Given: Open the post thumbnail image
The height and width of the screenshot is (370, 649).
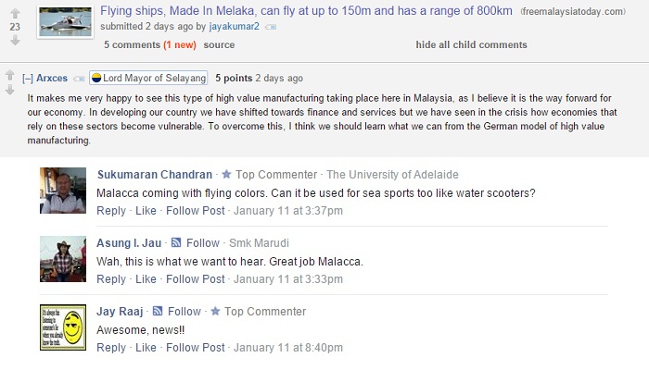Looking at the screenshot, I should pos(64,21).
